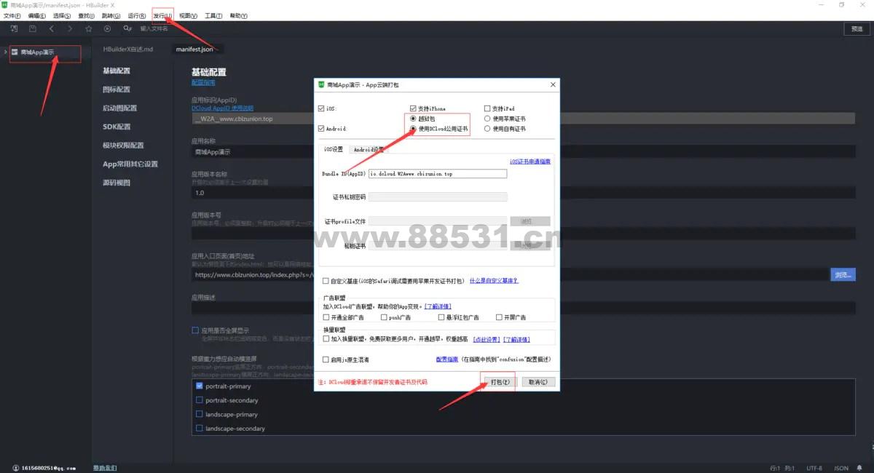Go forward with the right arrow icon

(70, 28)
